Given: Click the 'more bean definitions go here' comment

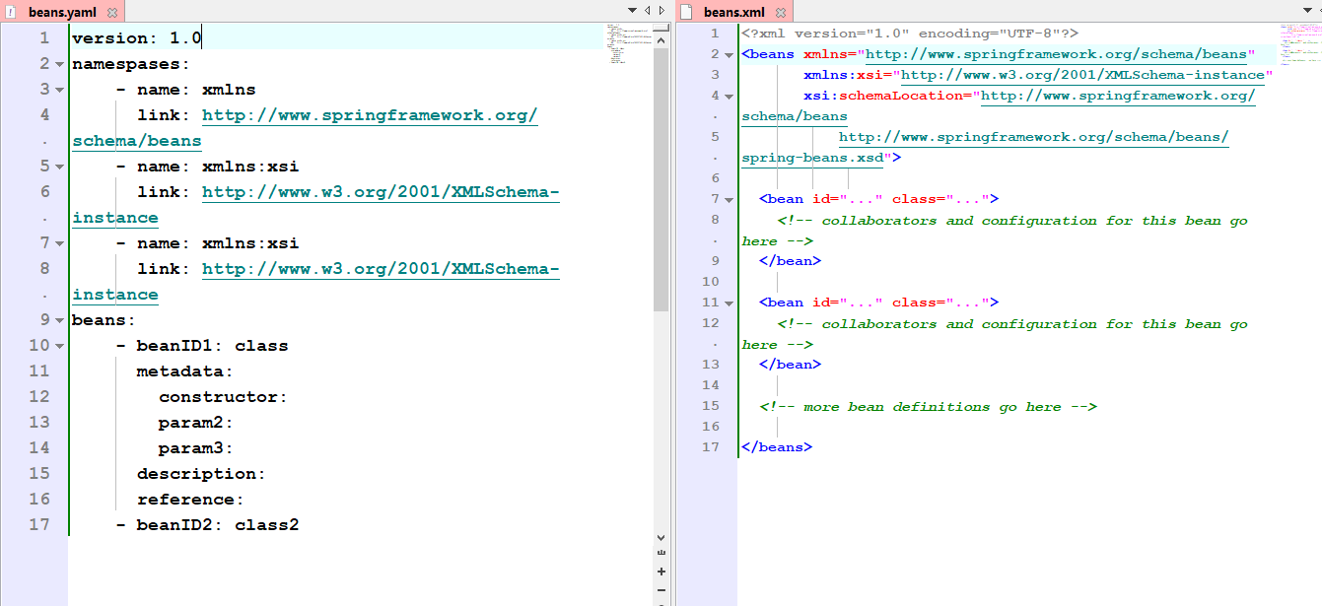Looking at the screenshot, I should pos(928,406).
